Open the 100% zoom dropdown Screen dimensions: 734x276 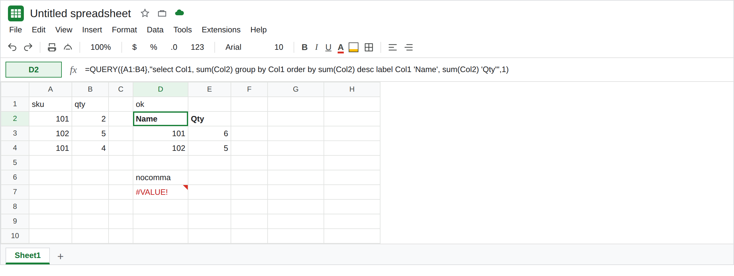tap(101, 47)
